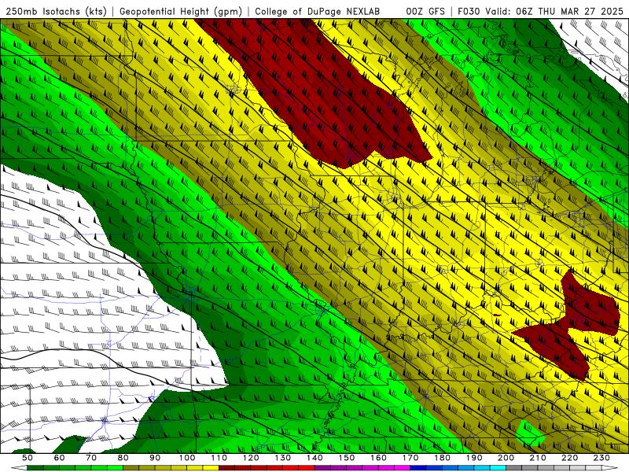Viewport: 629px width, 472px height.
Task: Click the 220 label on the color scale
Action: (569, 458)
